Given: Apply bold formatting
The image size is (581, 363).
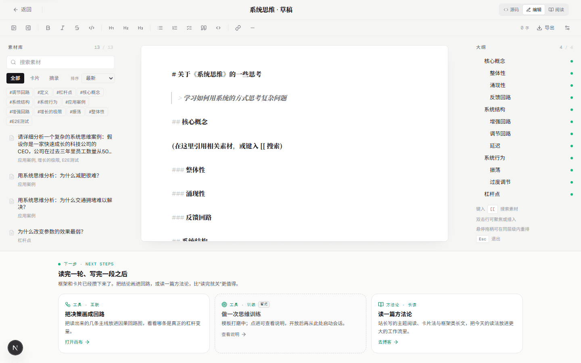Looking at the screenshot, I should coord(48,28).
